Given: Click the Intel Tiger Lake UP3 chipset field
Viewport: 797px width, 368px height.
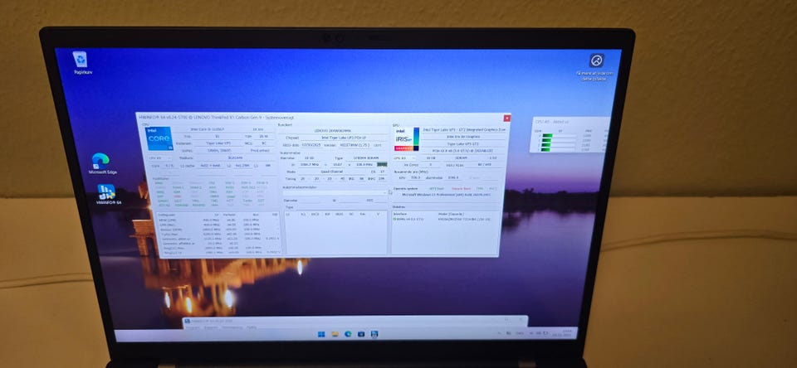Looking at the screenshot, I should [x=344, y=137].
